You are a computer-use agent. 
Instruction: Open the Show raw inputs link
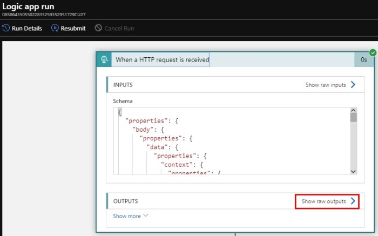[325, 85]
